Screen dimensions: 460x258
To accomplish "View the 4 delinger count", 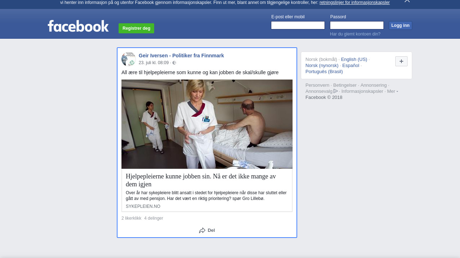I will (x=153, y=218).
